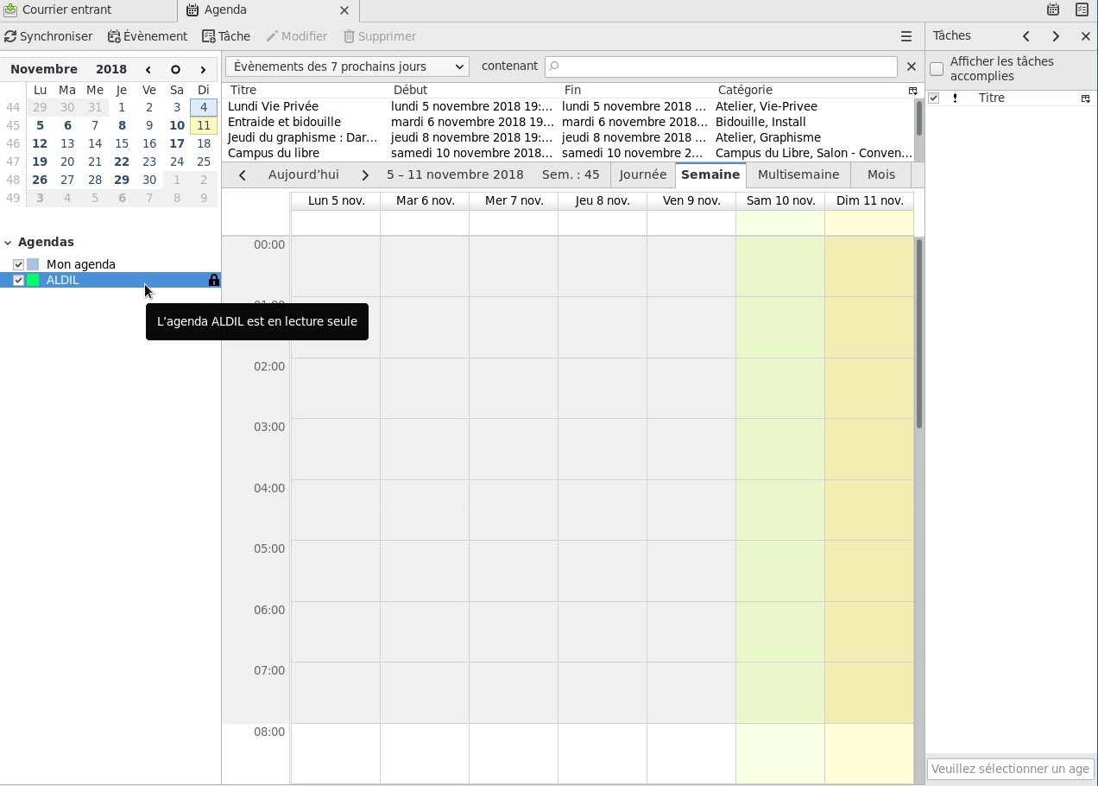Open the 2018 year selector

click(x=111, y=69)
